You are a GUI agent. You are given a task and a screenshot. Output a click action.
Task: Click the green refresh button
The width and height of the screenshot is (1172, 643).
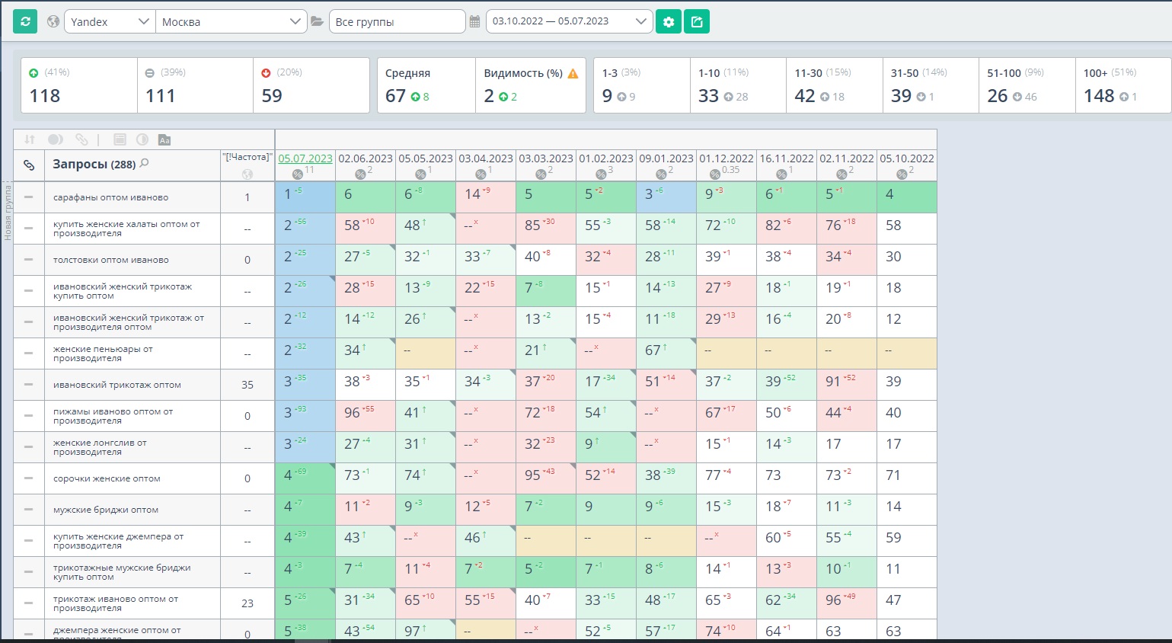click(25, 21)
